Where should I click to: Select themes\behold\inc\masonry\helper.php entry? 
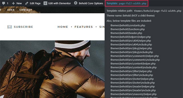coord(134,94)
